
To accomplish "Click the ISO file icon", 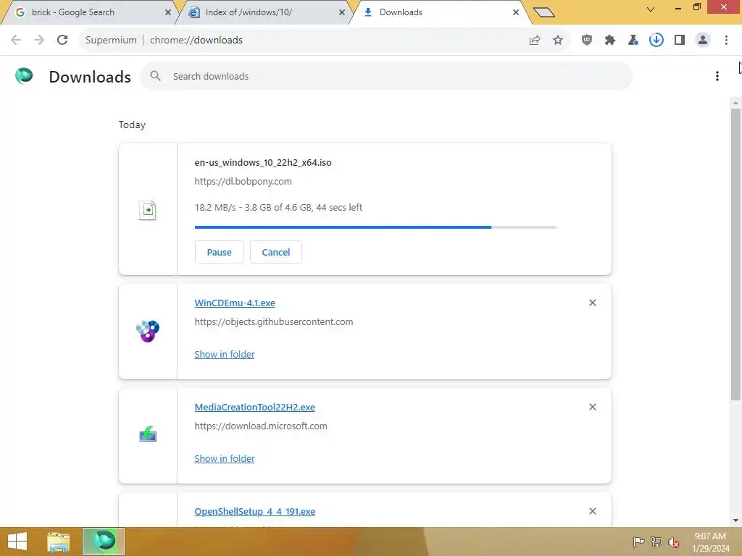I will (148, 210).
